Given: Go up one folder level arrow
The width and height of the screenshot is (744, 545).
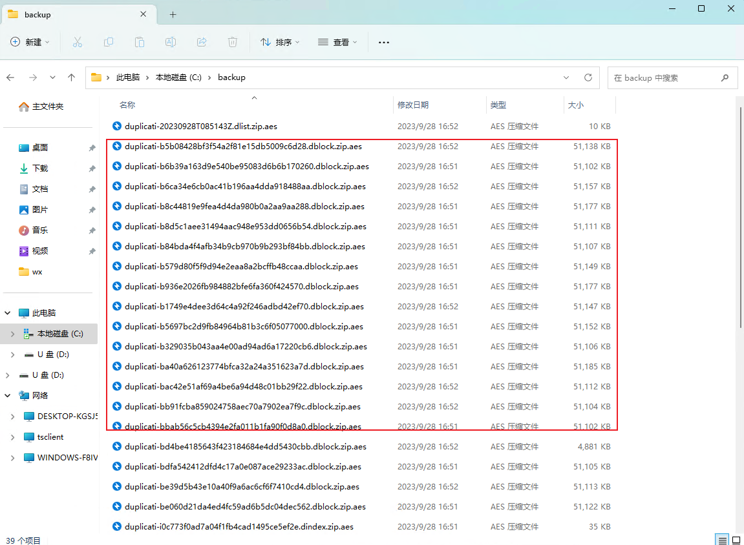Looking at the screenshot, I should pyautogui.click(x=72, y=77).
